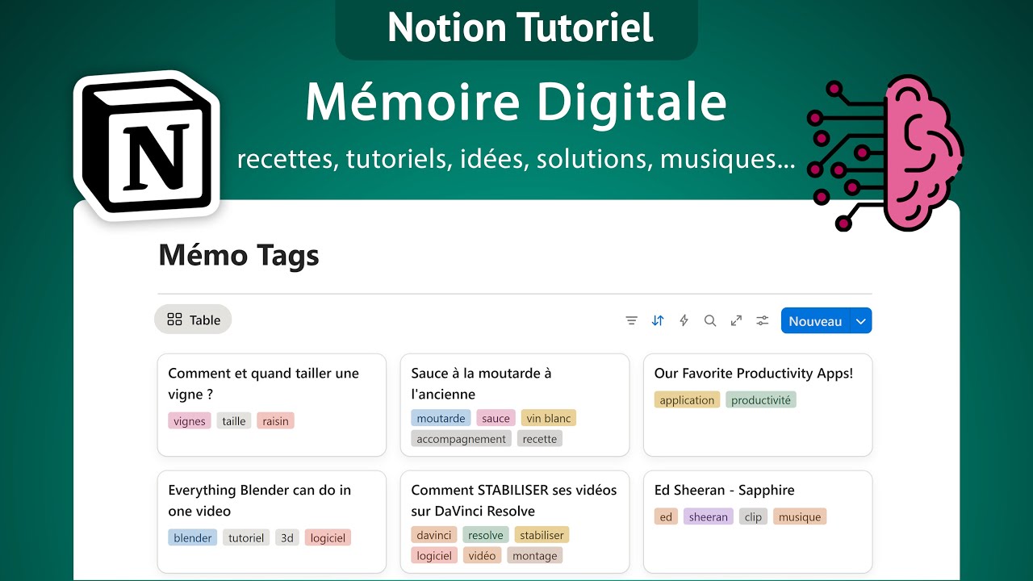Click the montage tag

click(535, 555)
